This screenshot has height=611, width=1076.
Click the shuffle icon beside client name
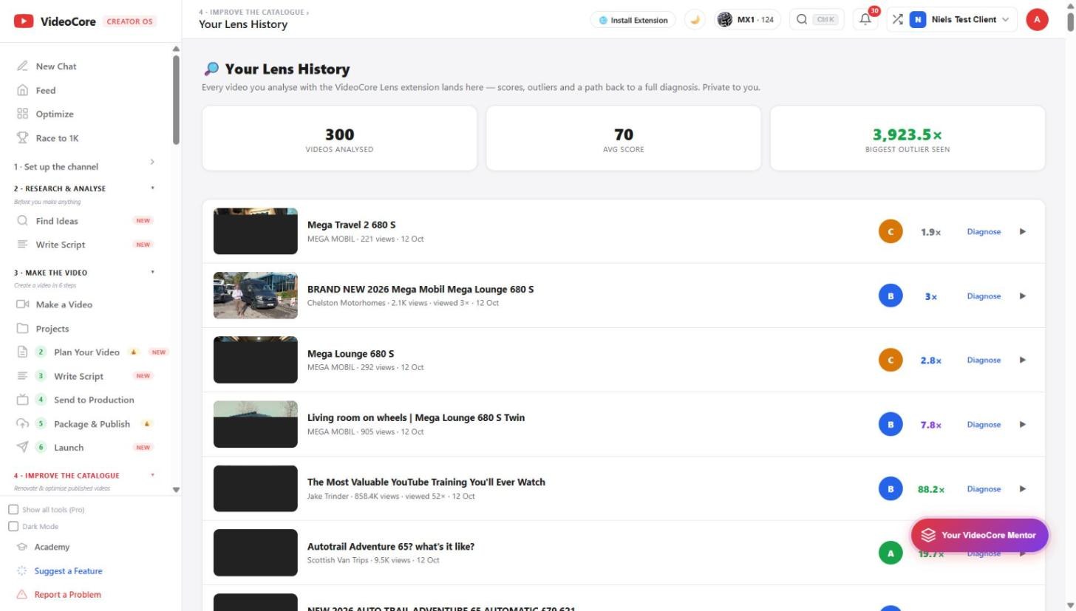[897, 20]
